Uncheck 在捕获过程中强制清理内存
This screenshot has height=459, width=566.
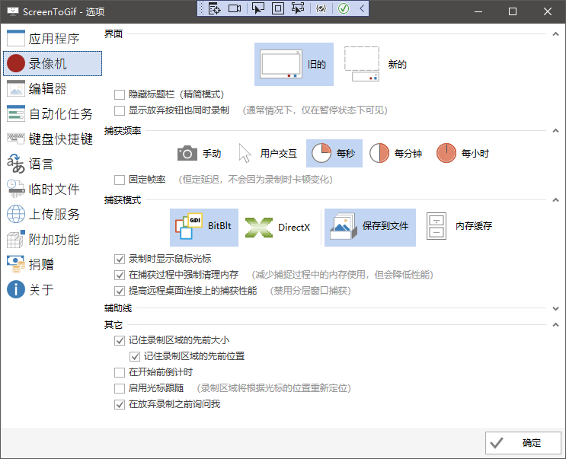(x=120, y=275)
